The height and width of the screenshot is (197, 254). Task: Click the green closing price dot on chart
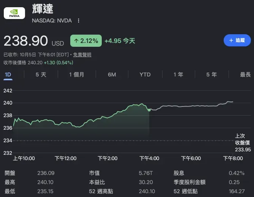coord(149,110)
